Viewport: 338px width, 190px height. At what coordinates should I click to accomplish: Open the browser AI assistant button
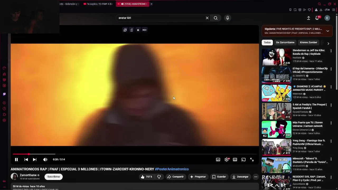[x=327, y=10]
